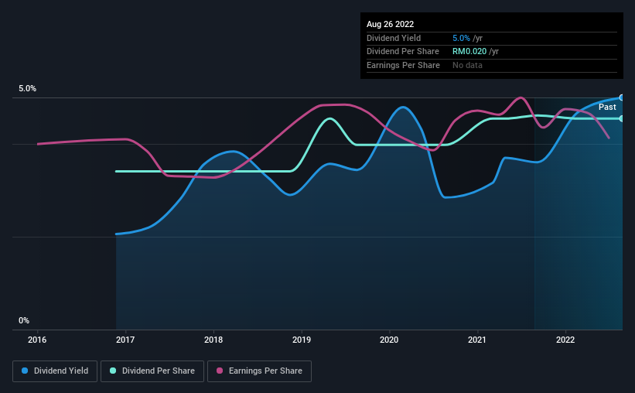
Task: Select the 2020 x-axis label
Action: tap(389, 340)
